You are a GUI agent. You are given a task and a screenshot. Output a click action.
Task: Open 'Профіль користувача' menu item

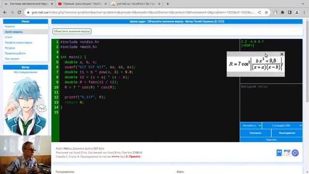coord(18,43)
